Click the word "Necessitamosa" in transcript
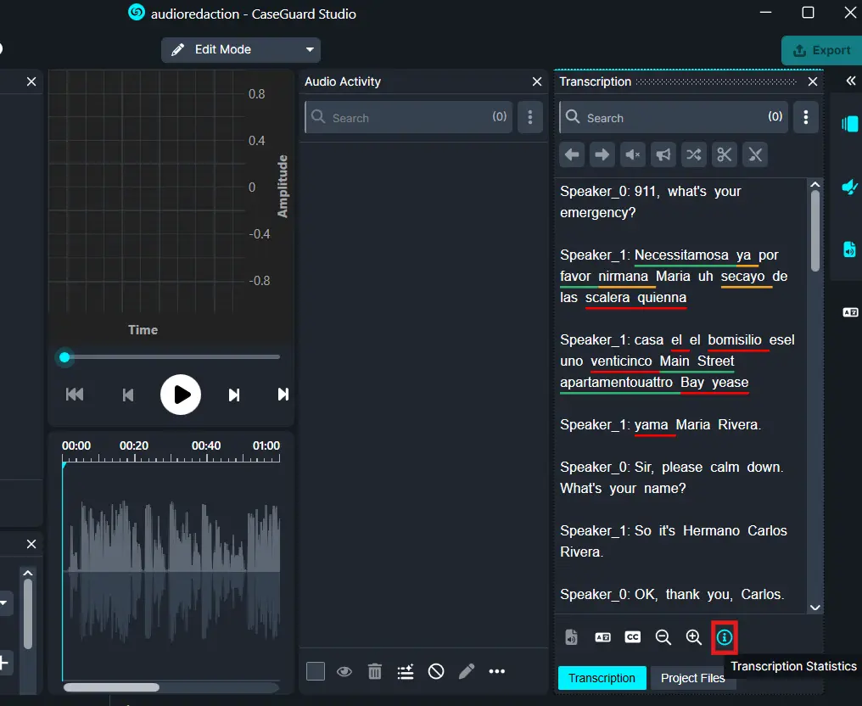The height and width of the screenshot is (706, 862). (x=681, y=255)
